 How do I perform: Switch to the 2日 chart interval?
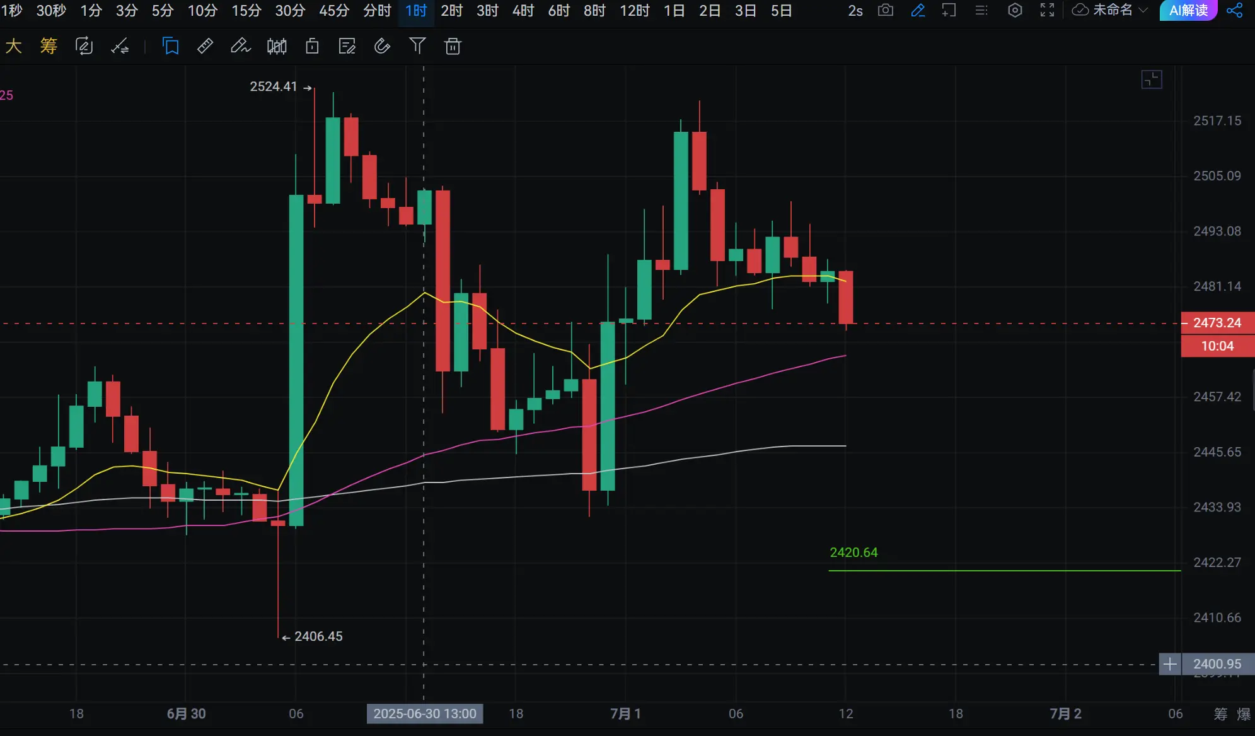tap(710, 11)
